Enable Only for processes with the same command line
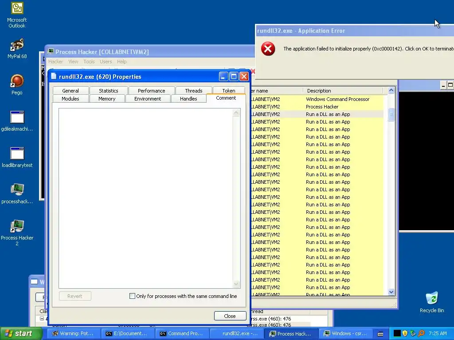The image size is (454, 340). click(x=132, y=296)
